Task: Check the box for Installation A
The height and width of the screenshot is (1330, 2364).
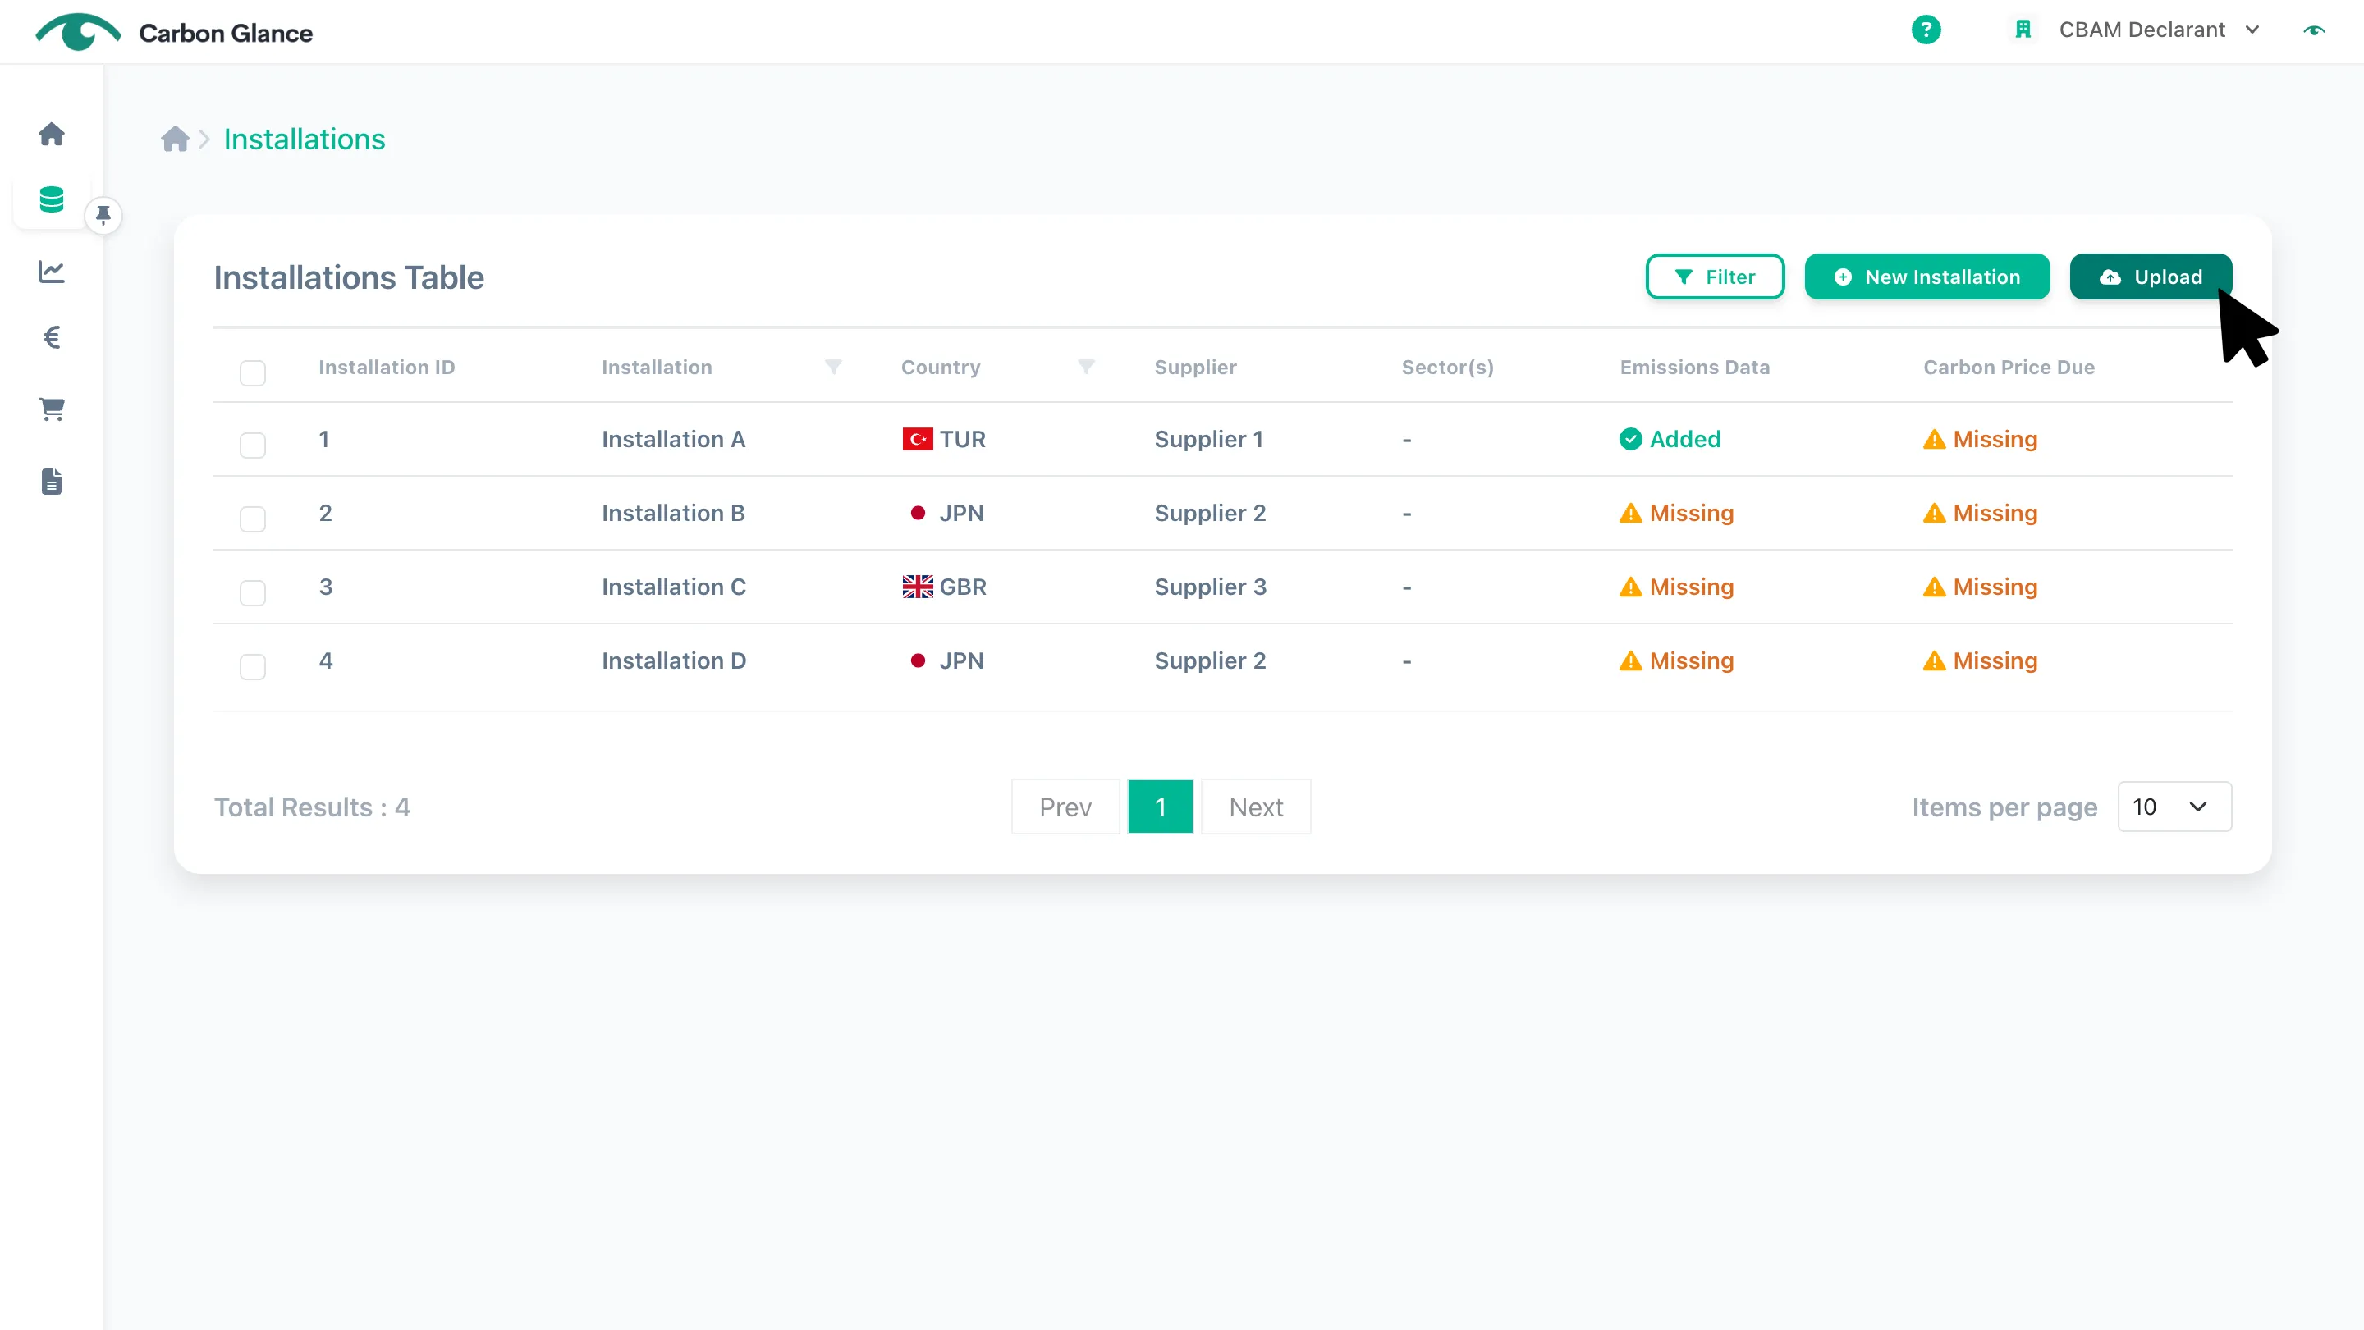Action: point(252,445)
